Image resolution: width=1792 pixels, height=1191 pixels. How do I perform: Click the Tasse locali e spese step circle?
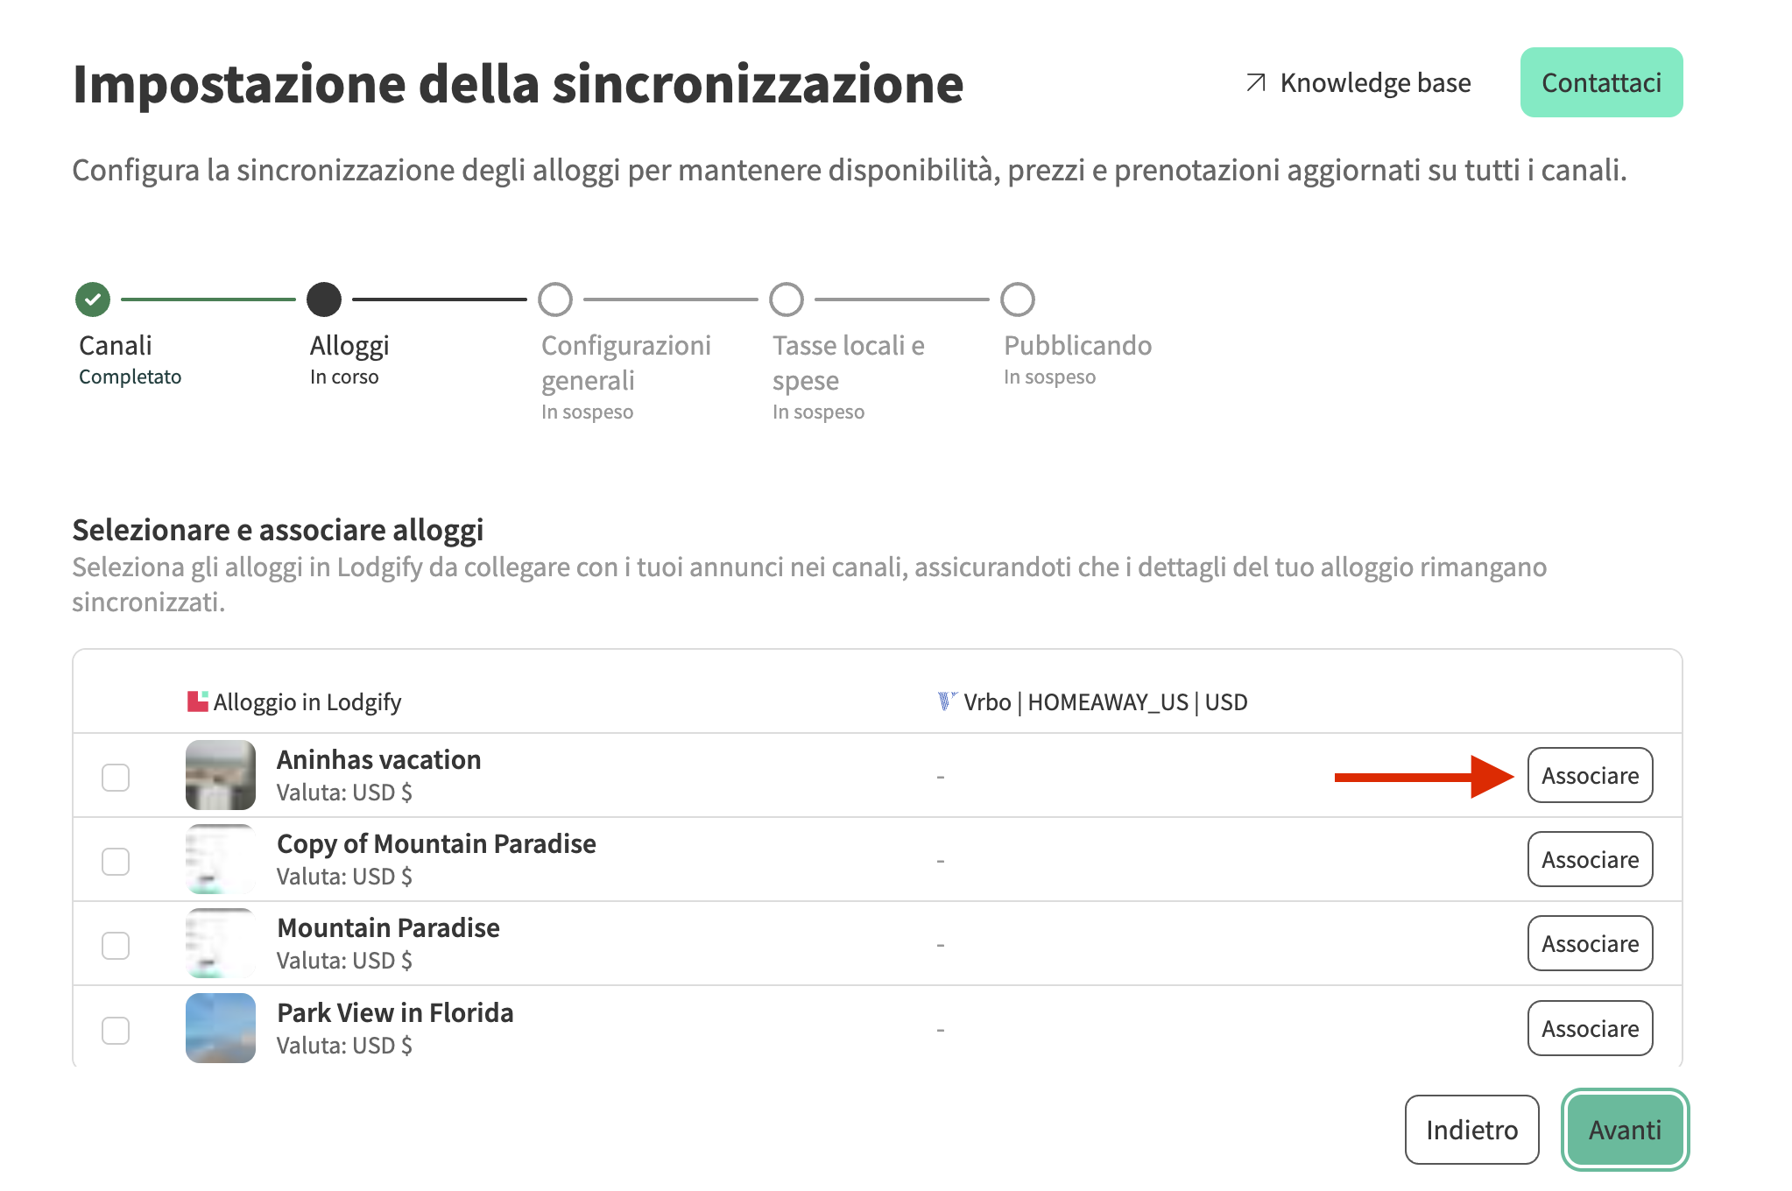(x=787, y=300)
